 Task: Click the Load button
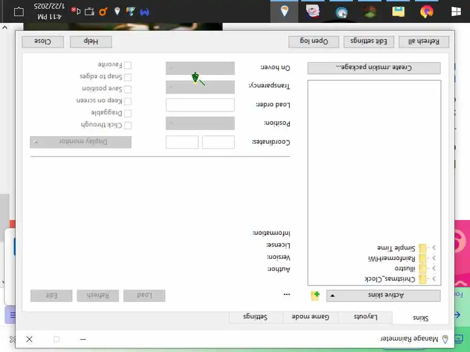[144, 296]
